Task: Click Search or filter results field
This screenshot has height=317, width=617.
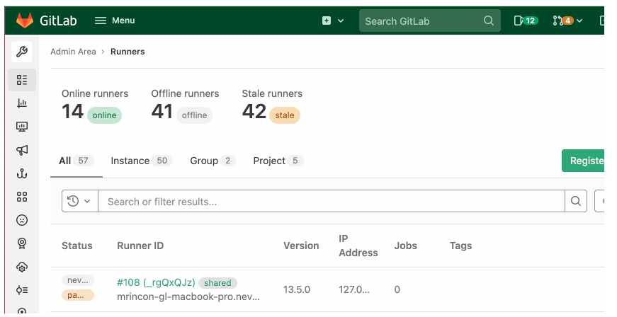Action: pos(332,201)
